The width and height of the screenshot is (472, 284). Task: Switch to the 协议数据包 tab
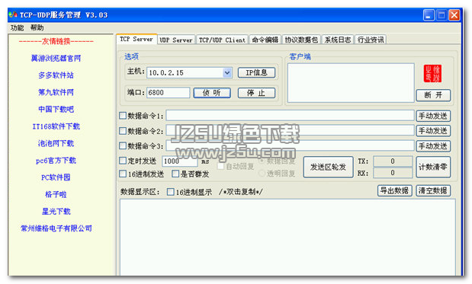(x=301, y=40)
